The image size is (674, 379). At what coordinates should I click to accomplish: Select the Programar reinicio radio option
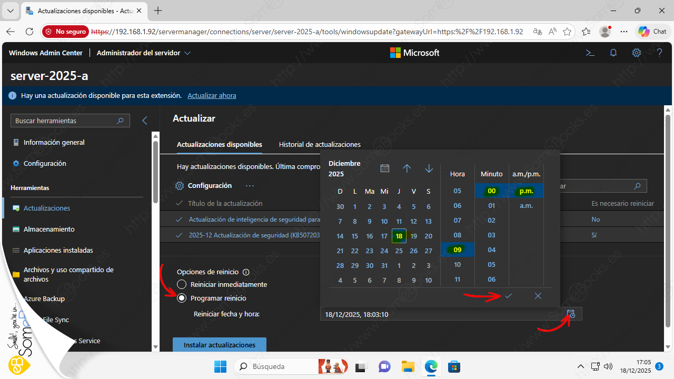pyautogui.click(x=182, y=298)
